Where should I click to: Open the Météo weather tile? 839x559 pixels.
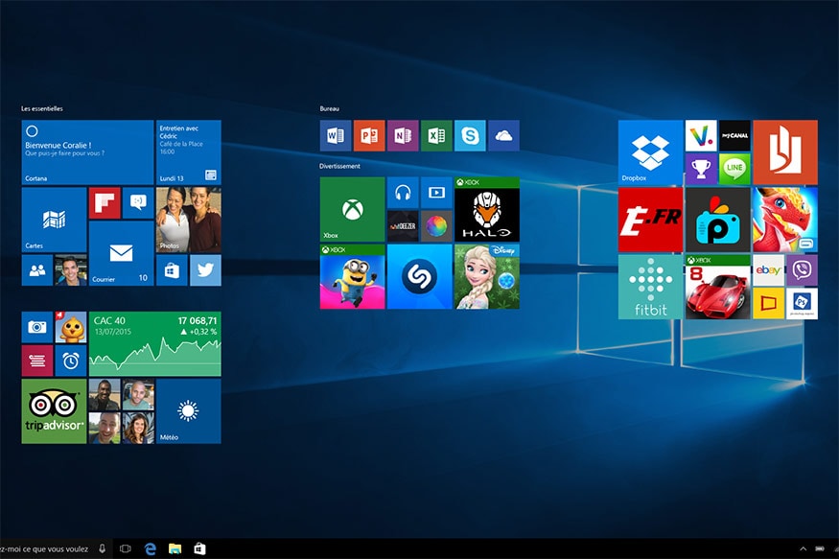(188, 411)
